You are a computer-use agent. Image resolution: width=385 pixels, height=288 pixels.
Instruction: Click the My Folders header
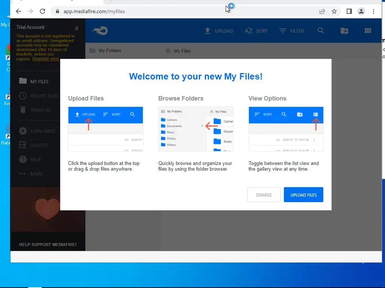coord(105,51)
